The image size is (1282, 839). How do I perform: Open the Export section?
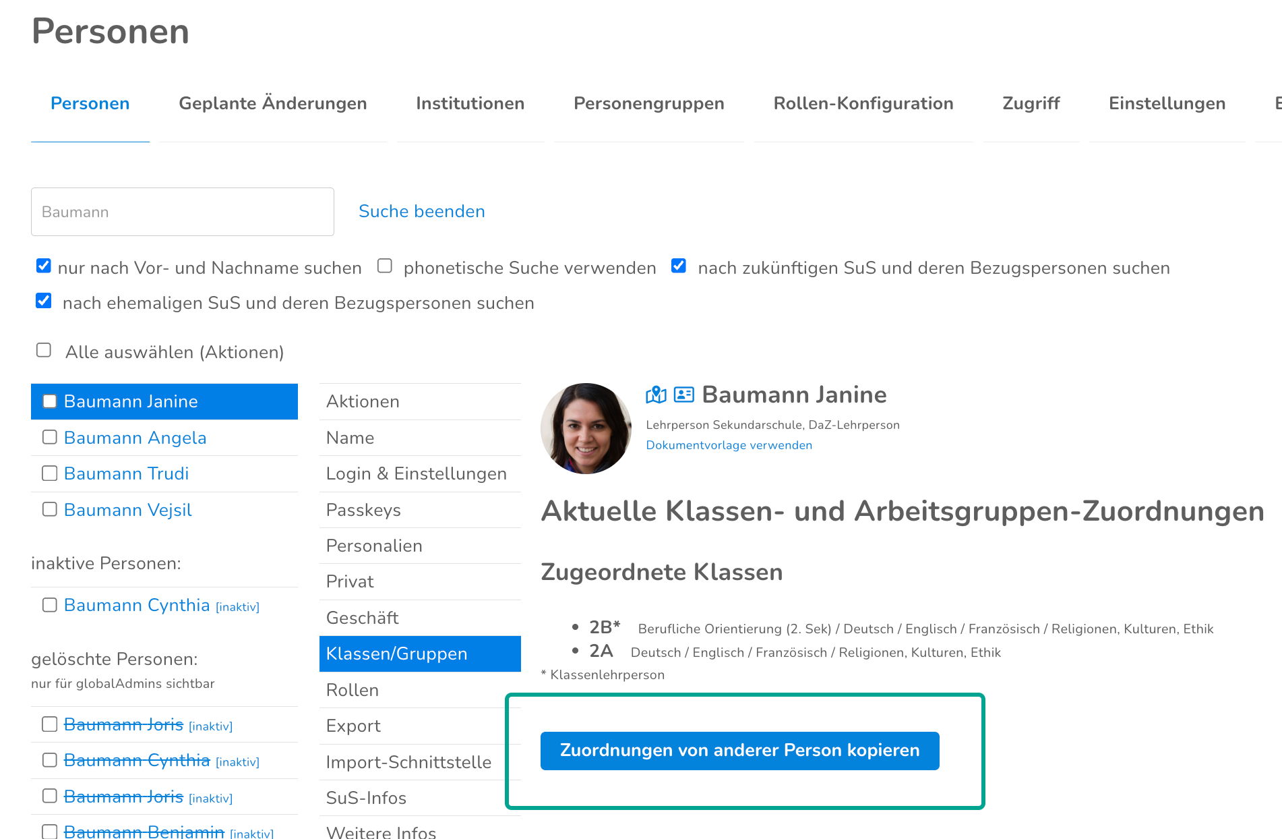click(x=420, y=726)
